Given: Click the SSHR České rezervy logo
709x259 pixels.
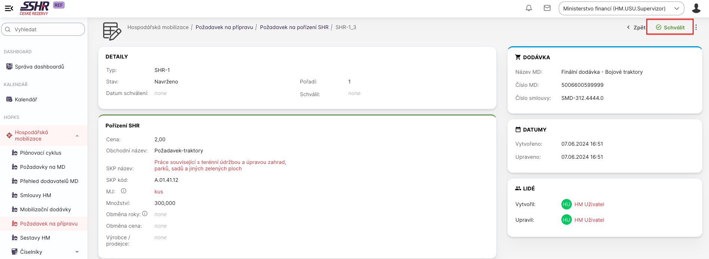Looking at the screenshot, I should point(34,8).
